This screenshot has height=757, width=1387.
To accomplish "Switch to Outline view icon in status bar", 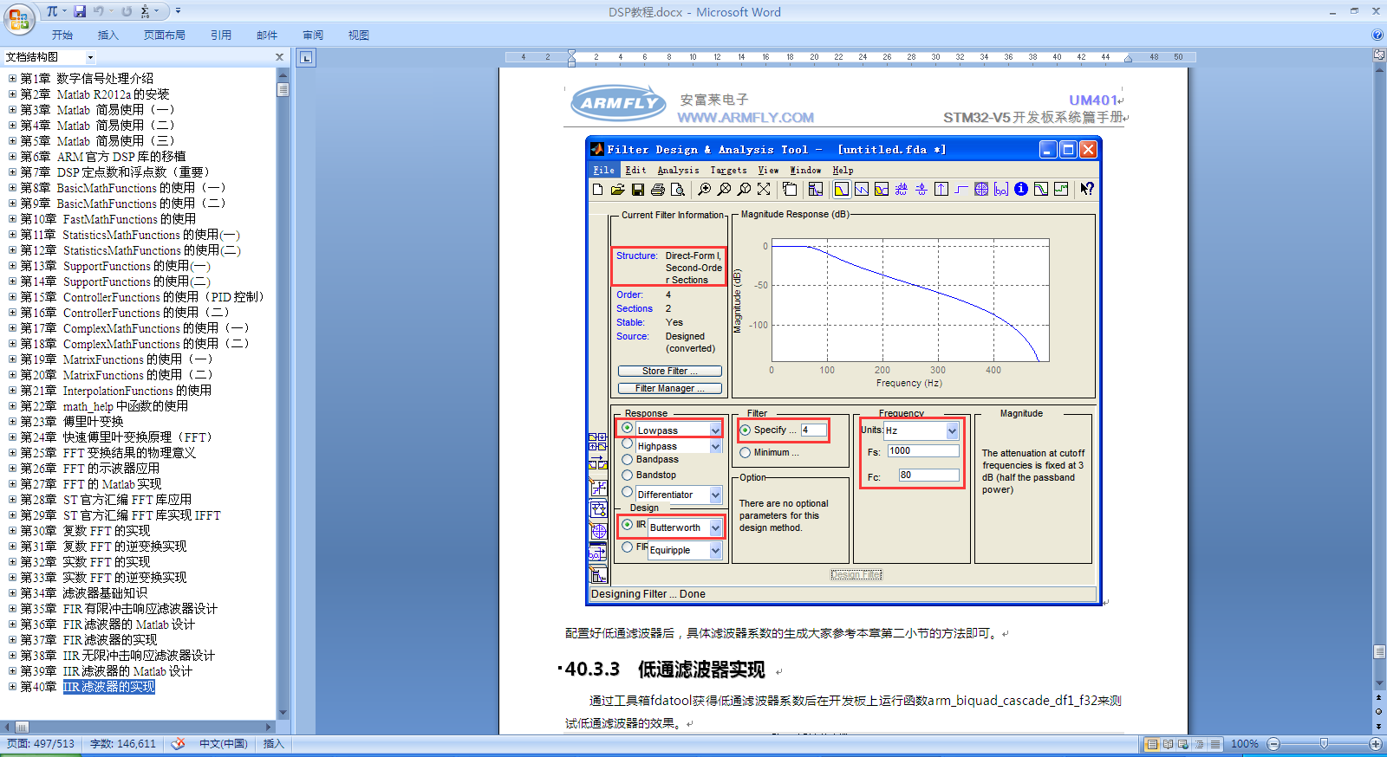I will point(1200,744).
